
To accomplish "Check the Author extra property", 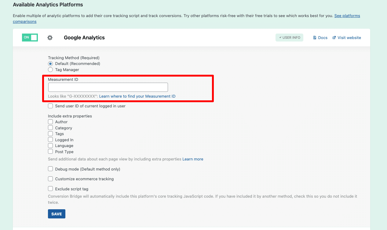I will click(50, 122).
